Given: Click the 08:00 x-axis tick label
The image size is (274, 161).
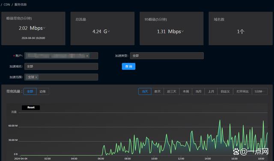Looking at the screenshot, I should (128, 159).
